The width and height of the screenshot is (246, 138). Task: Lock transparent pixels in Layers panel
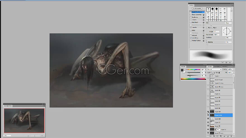click(212, 72)
